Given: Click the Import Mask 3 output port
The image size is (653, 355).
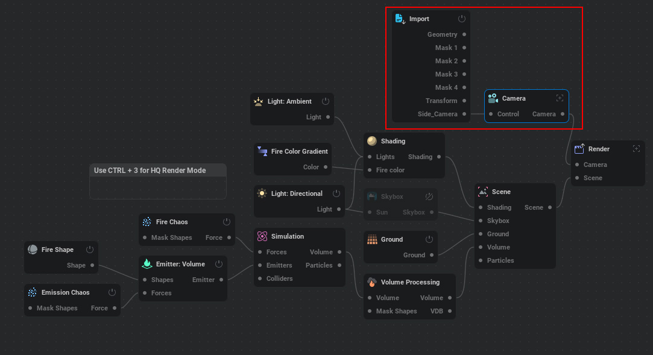Looking at the screenshot, I should tap(464, 74).
